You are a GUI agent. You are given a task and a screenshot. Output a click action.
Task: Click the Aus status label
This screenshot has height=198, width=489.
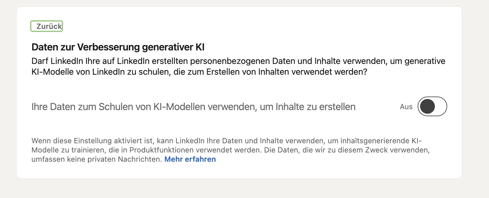(406, 107)
